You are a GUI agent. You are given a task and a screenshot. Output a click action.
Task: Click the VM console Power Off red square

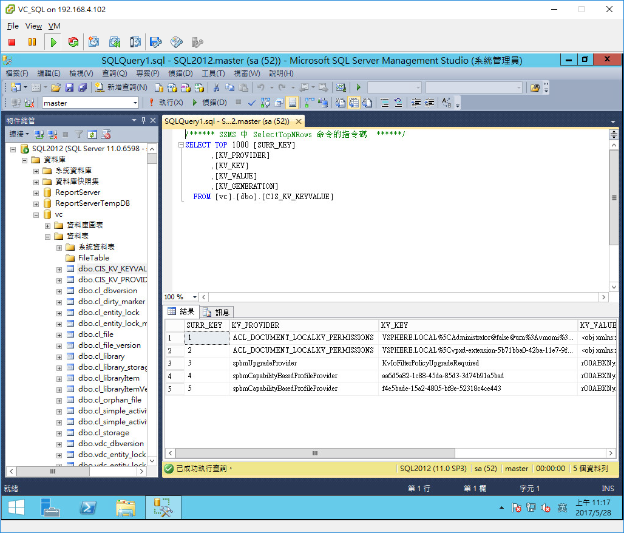(12, 42)
